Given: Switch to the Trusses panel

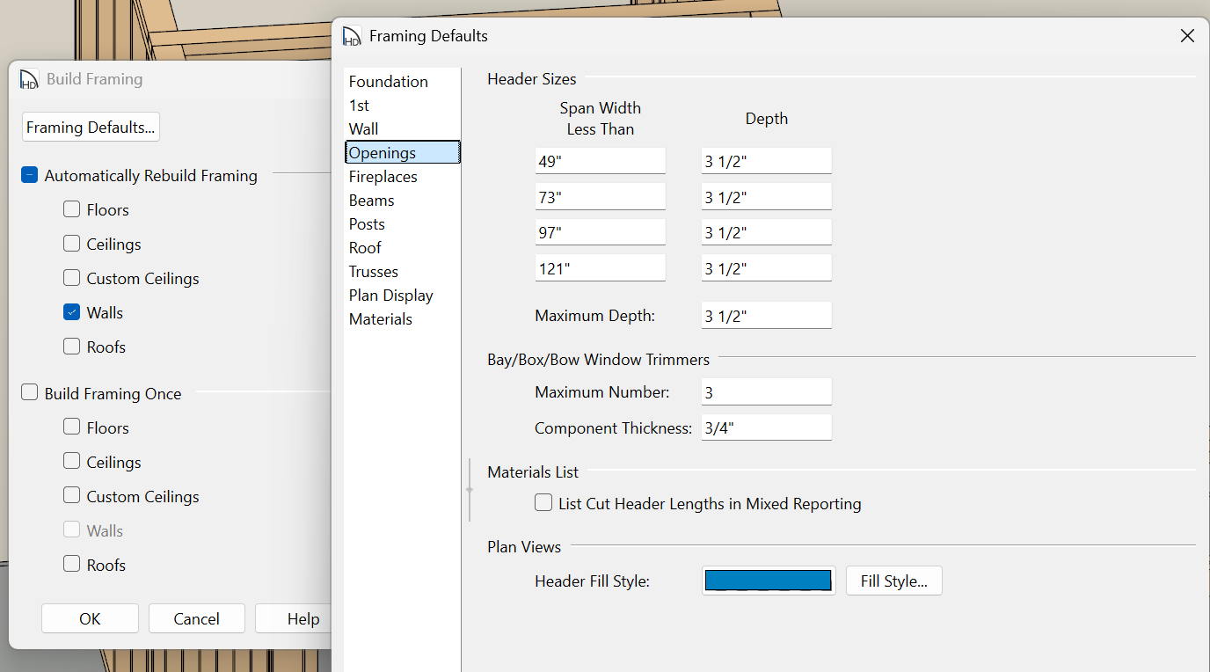Looking at the screenshot, I should click(373, 272).
